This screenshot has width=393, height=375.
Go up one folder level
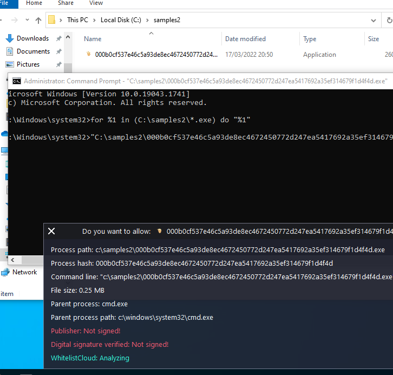pos(38,20)
